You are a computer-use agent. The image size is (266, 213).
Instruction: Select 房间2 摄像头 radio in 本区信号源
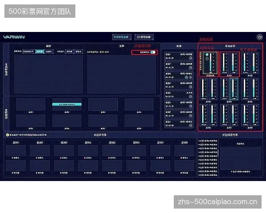(37, 158)
